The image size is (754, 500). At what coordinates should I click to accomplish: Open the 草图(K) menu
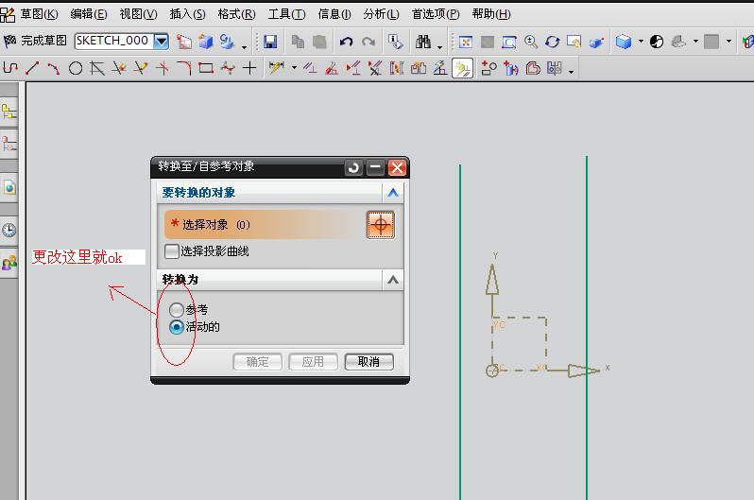tap(39, 14)
